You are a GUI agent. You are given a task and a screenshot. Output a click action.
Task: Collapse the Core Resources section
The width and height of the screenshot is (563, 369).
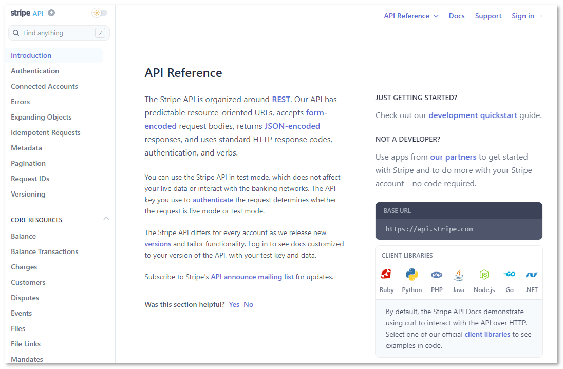click(x=106, y=219)
